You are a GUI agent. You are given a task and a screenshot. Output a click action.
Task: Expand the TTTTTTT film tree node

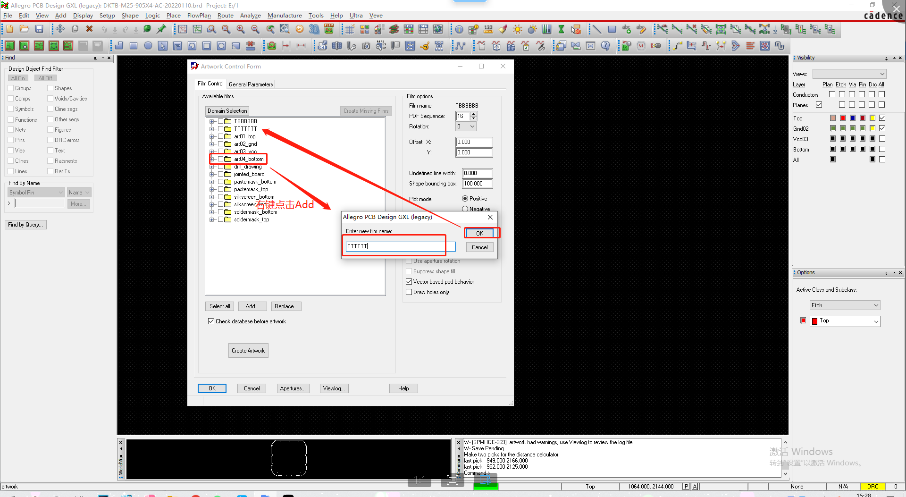pyautogui.click(x=212, y=129)
